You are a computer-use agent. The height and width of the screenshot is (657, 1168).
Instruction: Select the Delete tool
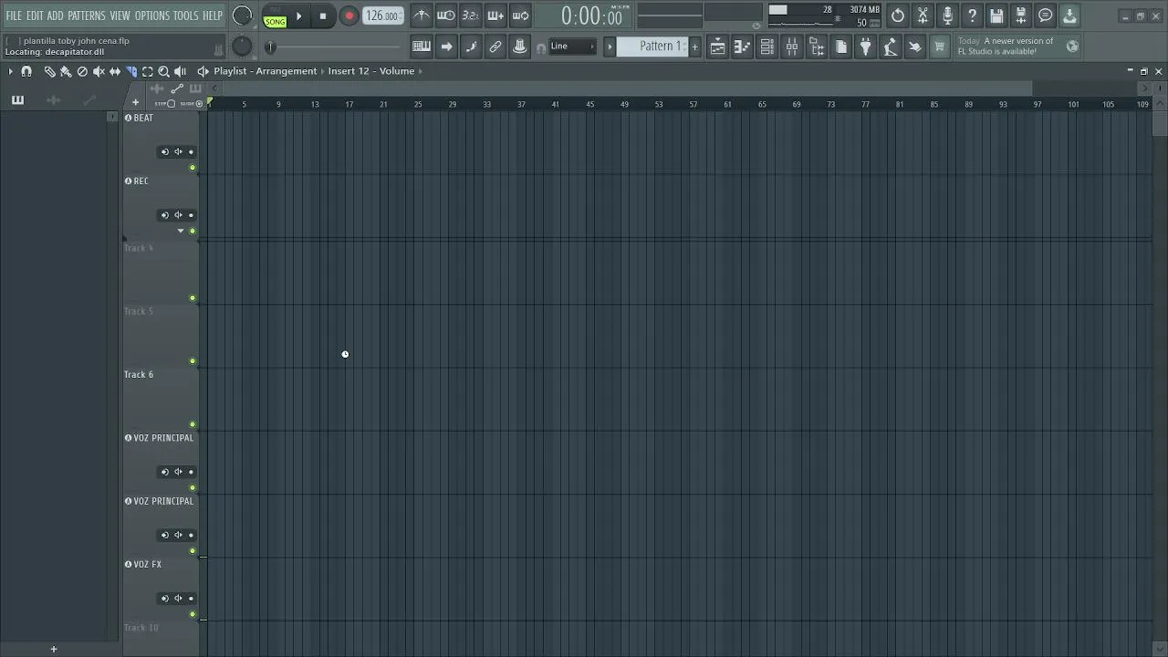pyautogui.click(x=82, y=71)
